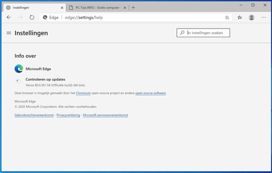
Task: Focus the In instellingen zoeken field
Action: [203, 33]
